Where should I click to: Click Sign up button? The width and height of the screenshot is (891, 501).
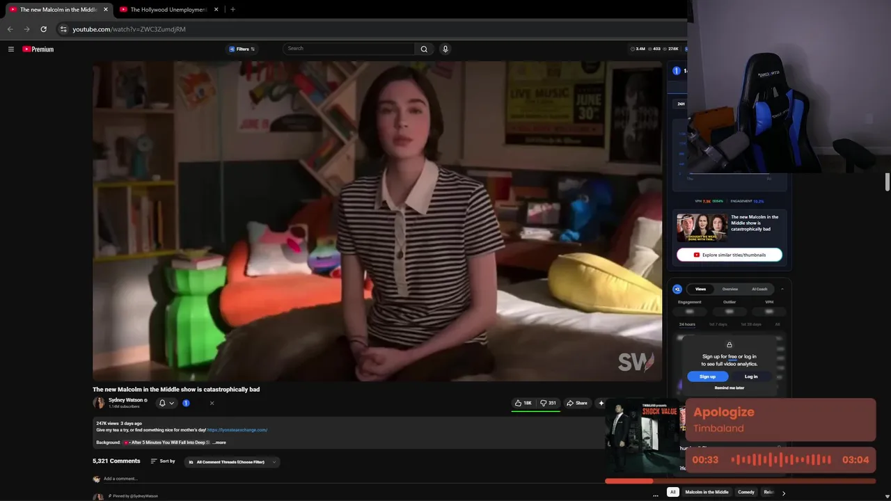pos(707,376)
